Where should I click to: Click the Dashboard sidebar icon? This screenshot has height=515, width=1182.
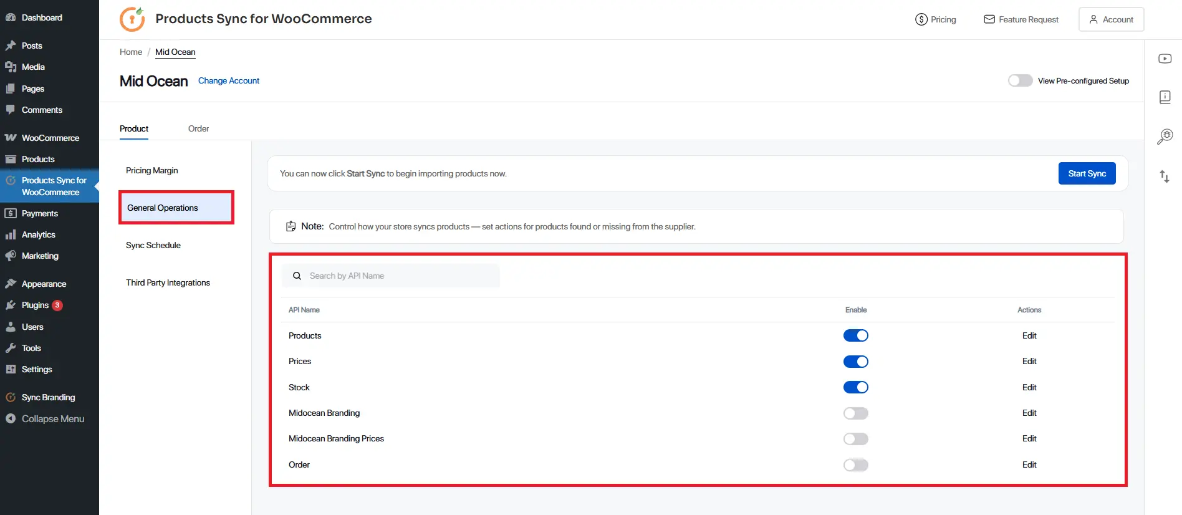pyautogui.click(x=11, y=17)
